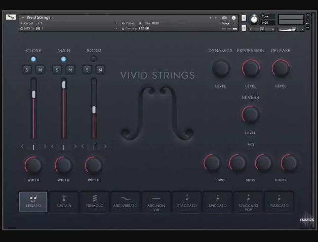The image size is (318, 242).
Task: Solo the Close mic channel
Action: coord(27,70)
